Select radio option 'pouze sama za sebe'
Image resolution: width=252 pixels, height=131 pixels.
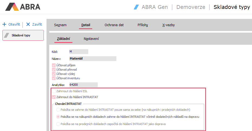(x=58, y=110)
